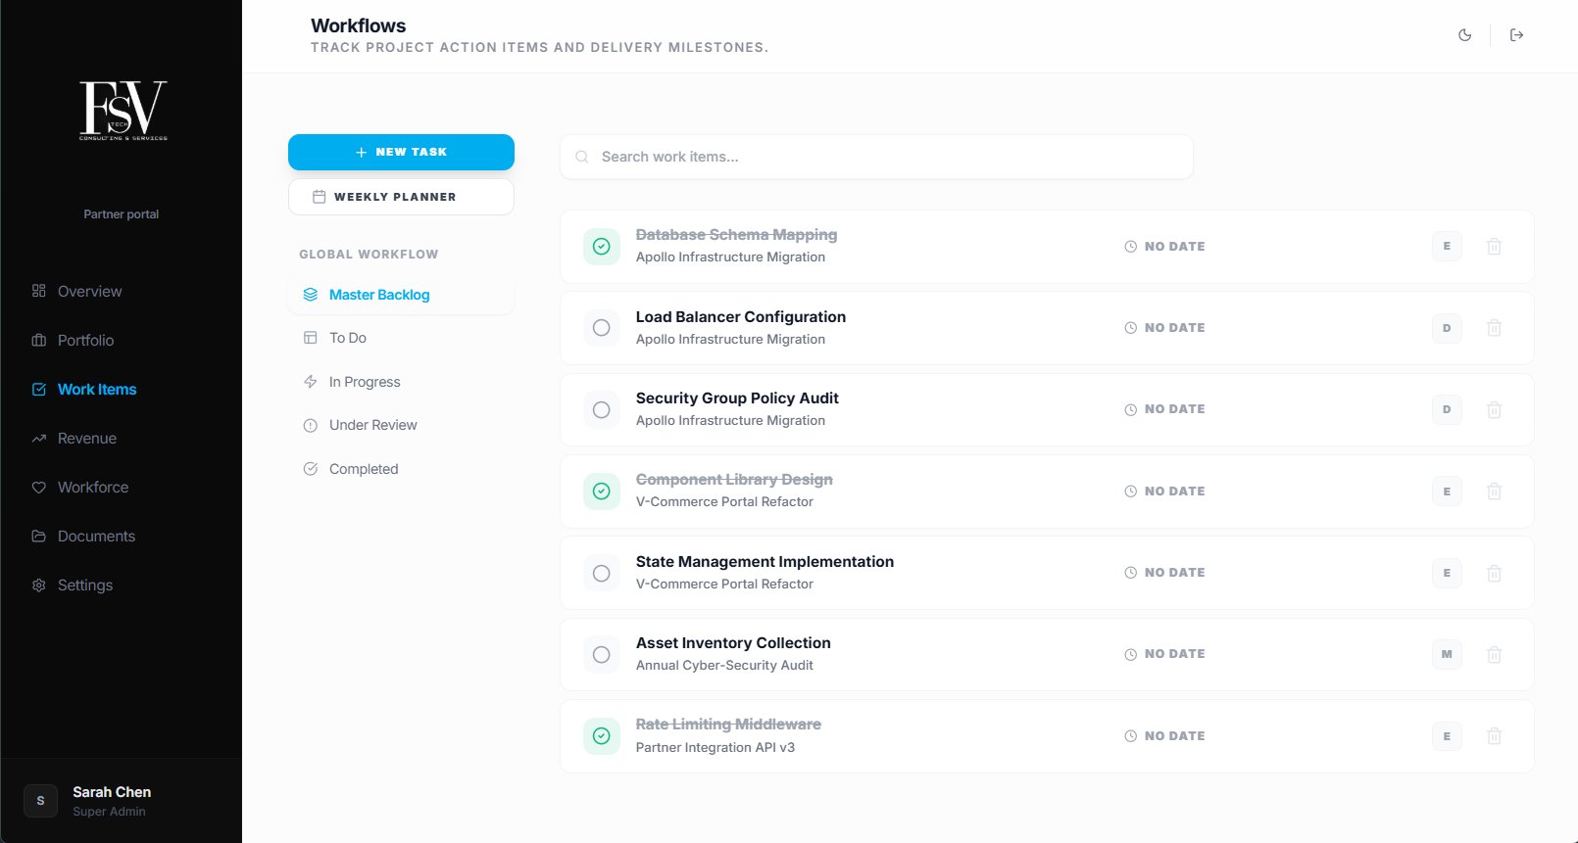
Task: Click the FSV Tech logo
Action: tap(123, 111)
